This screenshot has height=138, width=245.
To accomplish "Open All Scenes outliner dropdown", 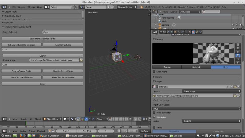I will click(x=190, y=12).
